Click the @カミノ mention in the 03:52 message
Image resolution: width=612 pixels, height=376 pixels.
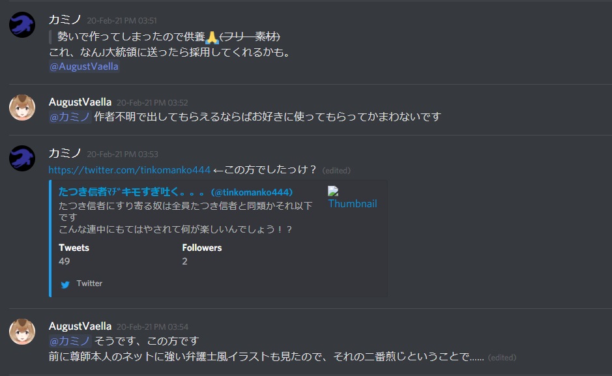pos(70,117)
